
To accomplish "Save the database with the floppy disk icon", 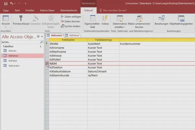I will pyautogui.click(x=6, y=4).
